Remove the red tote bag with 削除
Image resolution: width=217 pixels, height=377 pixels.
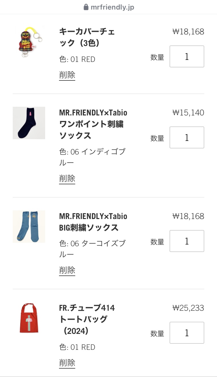67,362
